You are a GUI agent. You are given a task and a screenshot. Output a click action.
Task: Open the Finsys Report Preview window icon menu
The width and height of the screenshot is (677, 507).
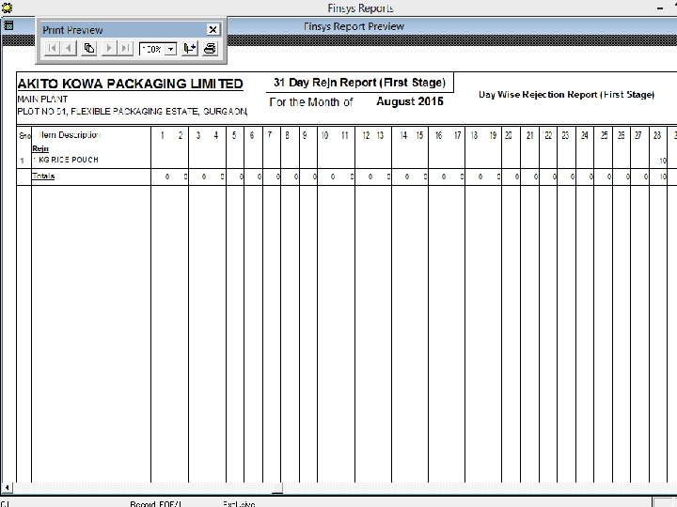click(x=8, y=25)
